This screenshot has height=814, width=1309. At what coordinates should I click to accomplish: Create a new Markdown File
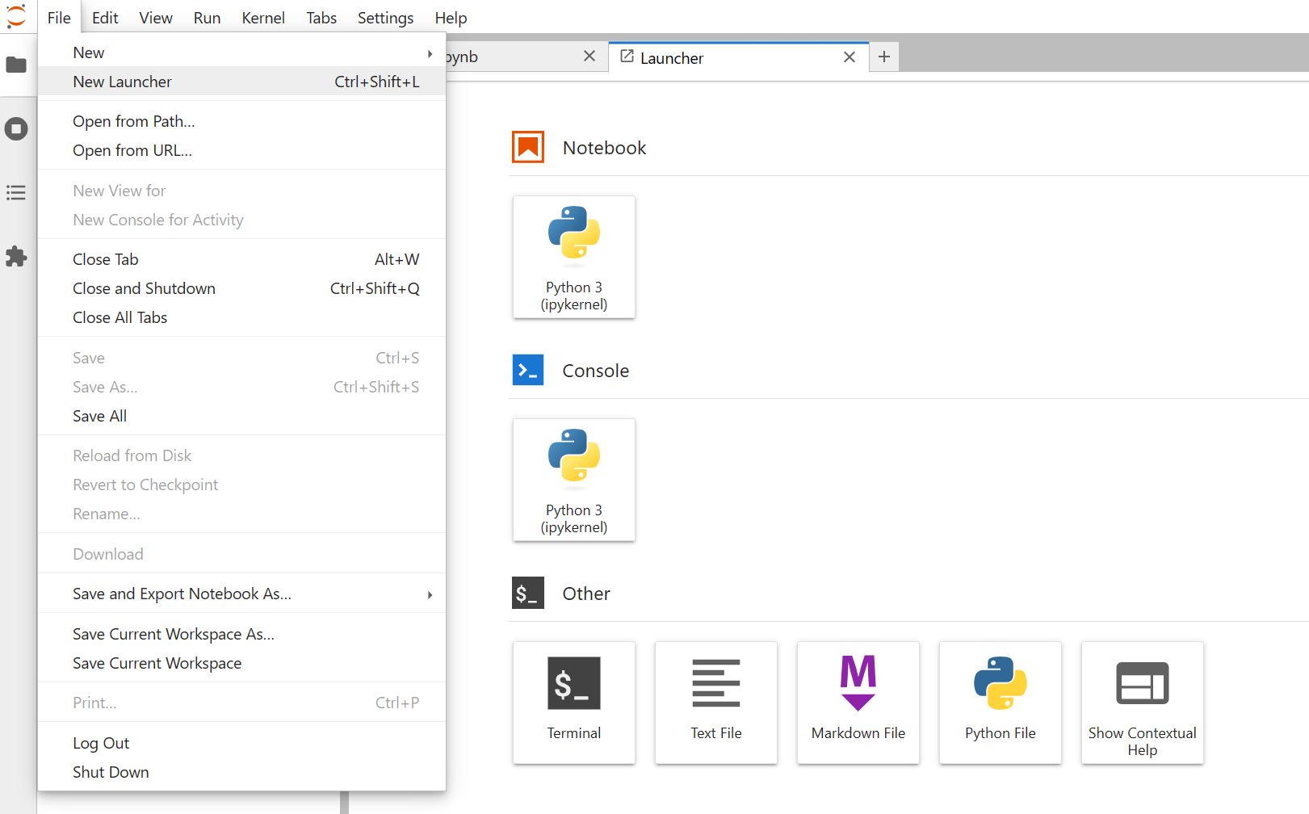[858, 703]
